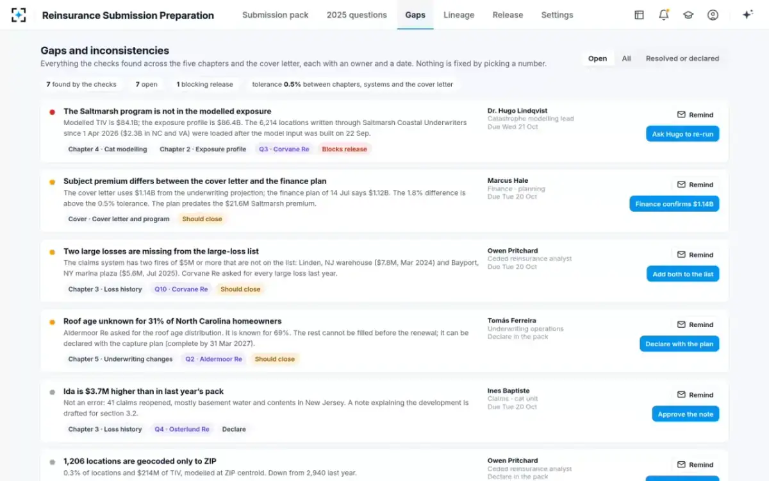Open the user account icon
The image size is (769, 481).
point(713,15)
